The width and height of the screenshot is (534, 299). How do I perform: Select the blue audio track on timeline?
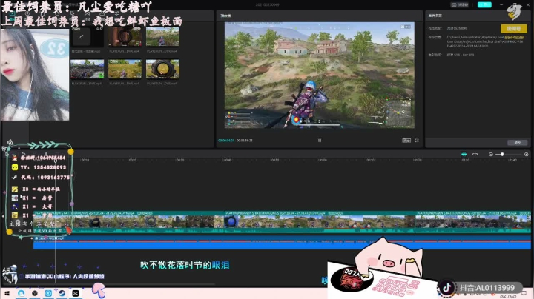282,243
